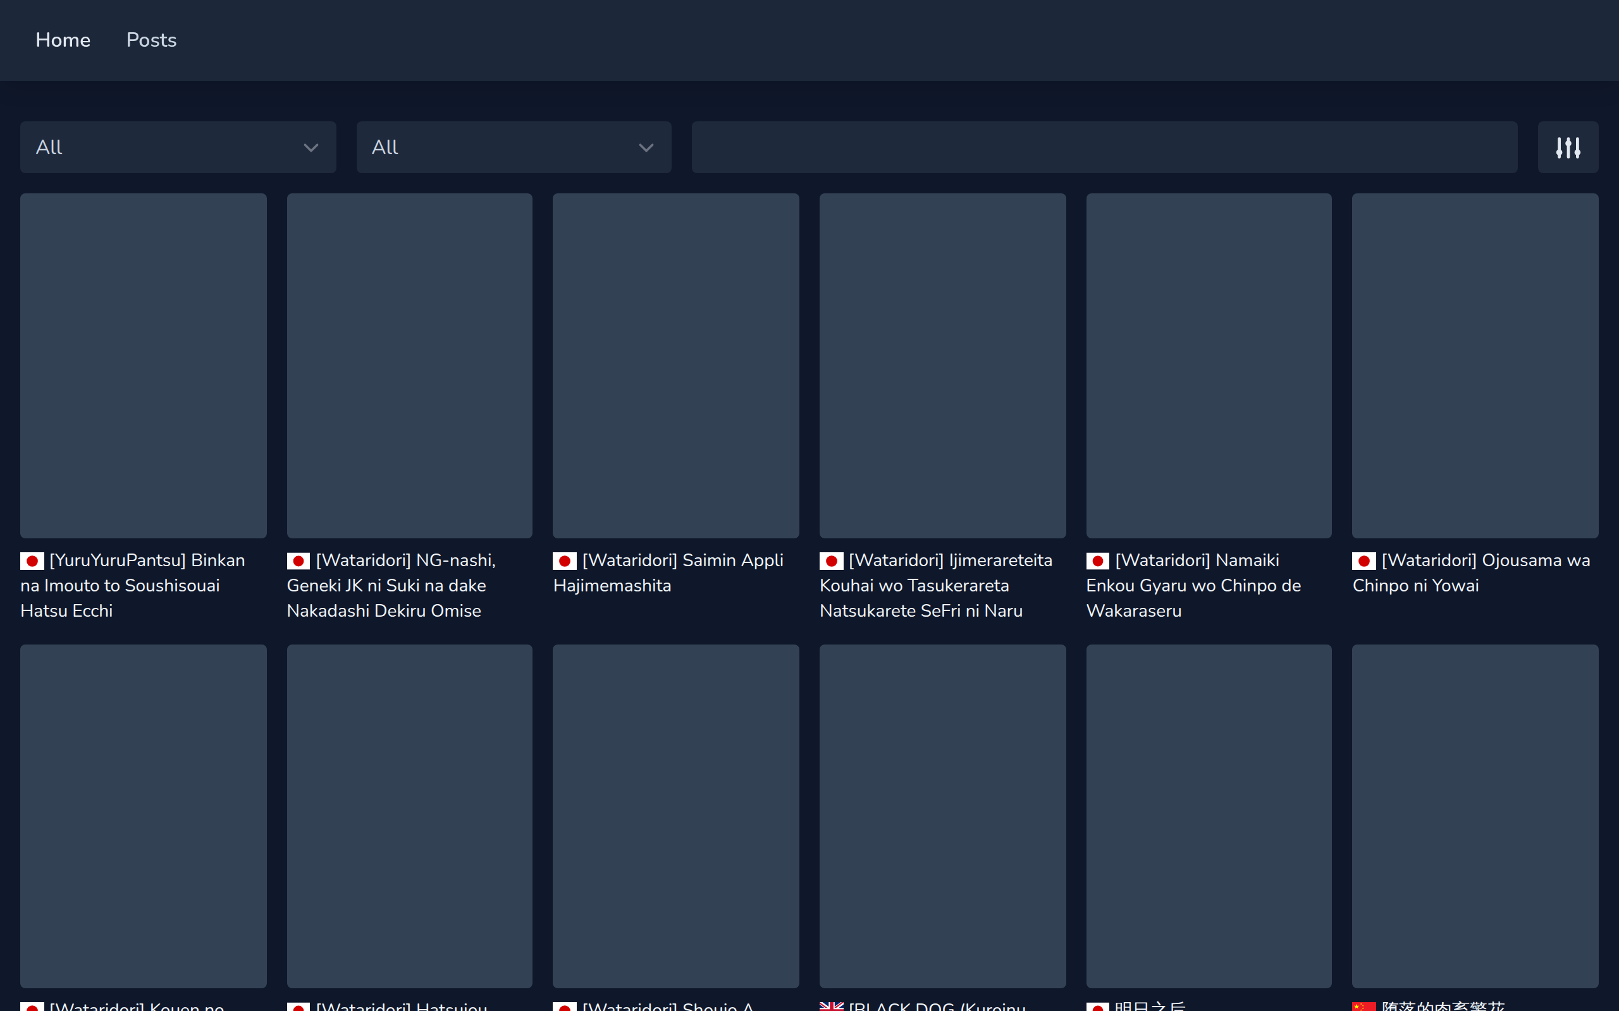Click the Japan flag beside Namaiki title
The height and width of the screenshot is (1011, 1619).
pyautogui.click(x=1097, y=560)
